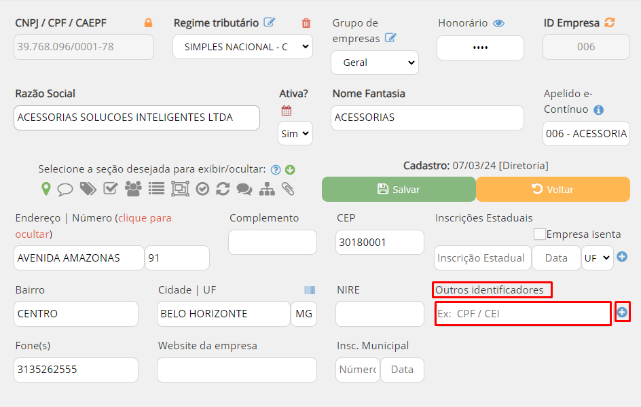Show Honorário value with the eye icon
The height and width of the screenshot is (407, 641).
coord(499,23)
